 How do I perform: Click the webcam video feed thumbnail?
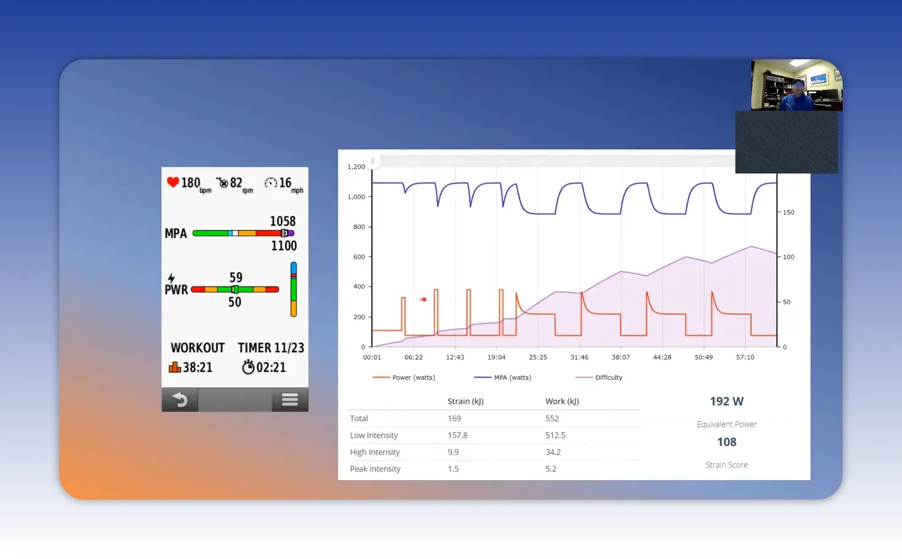click(795, 84)
